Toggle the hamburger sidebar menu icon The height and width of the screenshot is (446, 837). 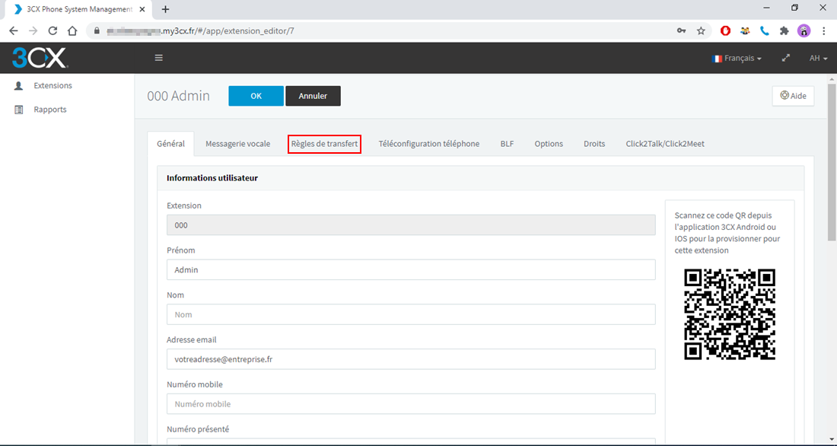(x=159, y=58)
